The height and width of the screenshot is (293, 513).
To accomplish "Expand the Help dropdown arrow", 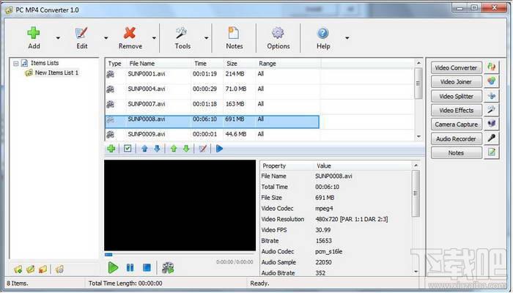I will coord(347,38).
